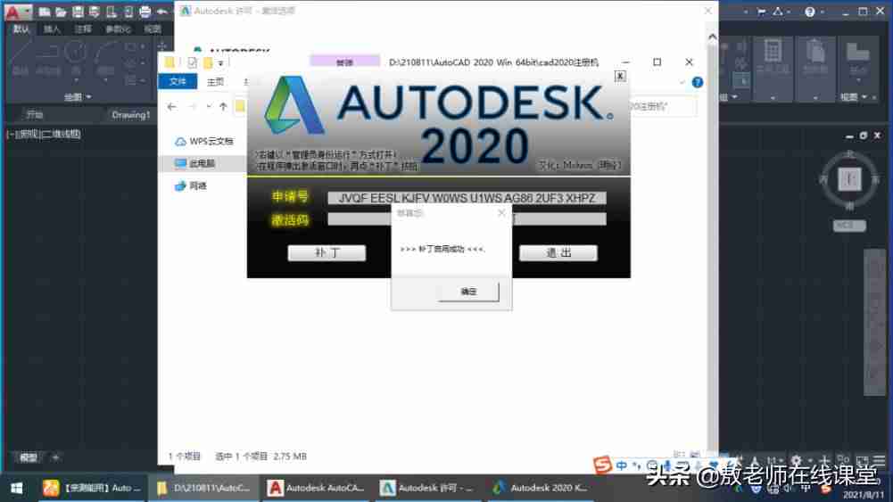The width and height of the screenshot is (893, 502).
Task: Open the 参数化 ribbon tab in AutoCAD
Action: click(x=118, y=29)
